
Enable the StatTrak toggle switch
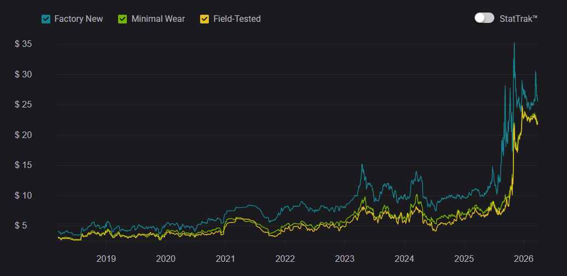coord(484,18)
